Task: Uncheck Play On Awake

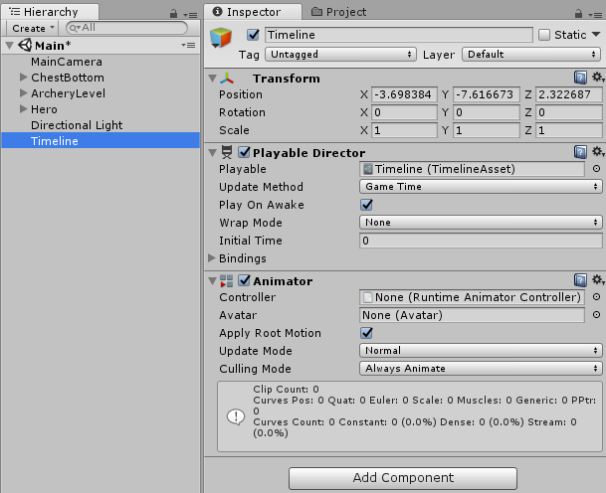Action: (367, 205)
